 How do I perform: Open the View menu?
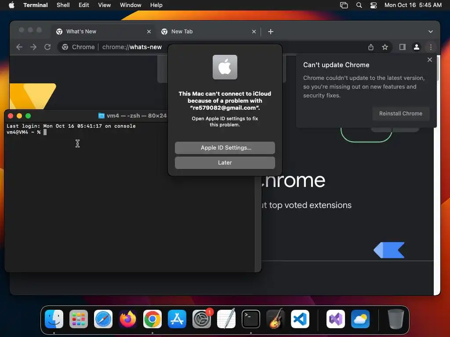coord(105,5)
